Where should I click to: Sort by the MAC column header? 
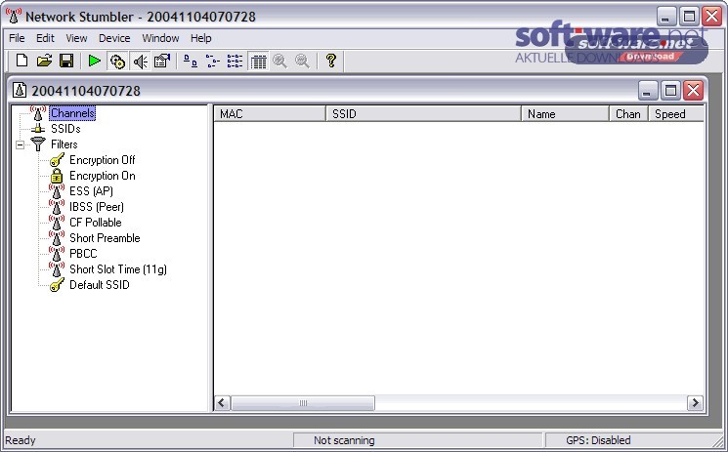tap(270, 113)
